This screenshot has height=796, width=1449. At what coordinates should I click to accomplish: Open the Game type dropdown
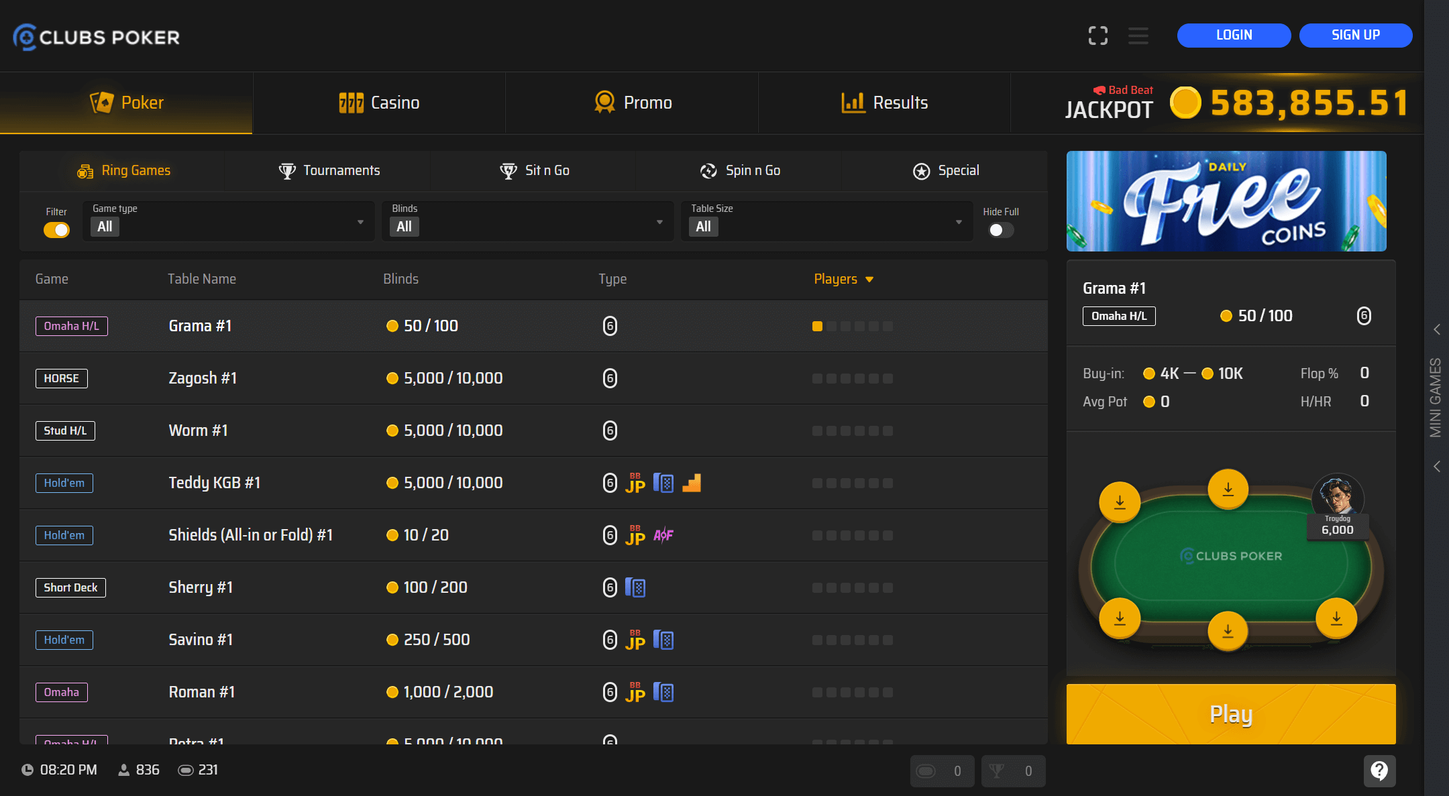228,222
